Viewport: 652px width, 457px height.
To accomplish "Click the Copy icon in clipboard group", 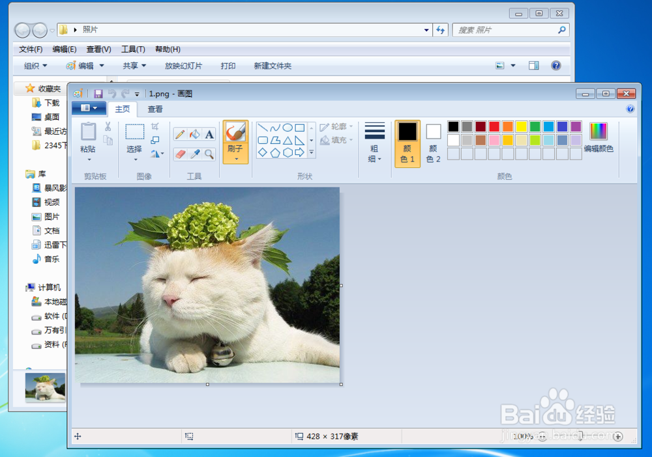I will point(108,141).
